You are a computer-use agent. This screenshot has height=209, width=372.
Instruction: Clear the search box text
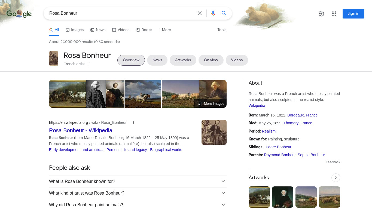click(x=200, y=13)
